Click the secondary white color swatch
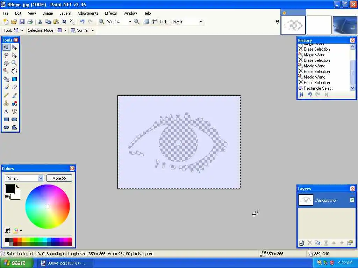The width and height of the screenshot is (358, 268). coord(16,196)
